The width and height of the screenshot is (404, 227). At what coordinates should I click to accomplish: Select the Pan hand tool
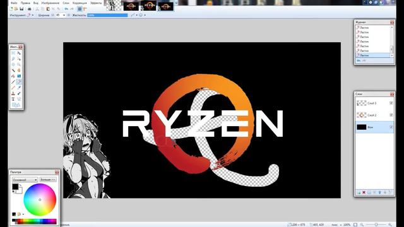click(19, 70)
